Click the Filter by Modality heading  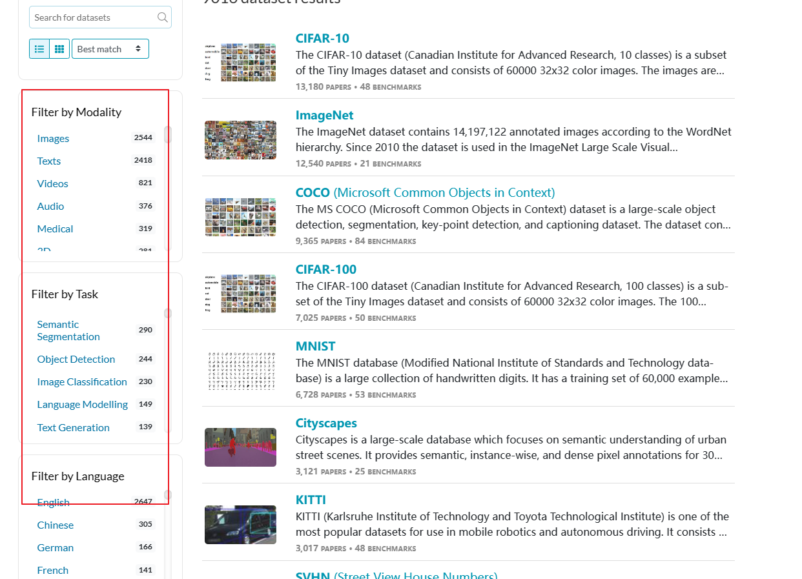[x=76, y=112]
